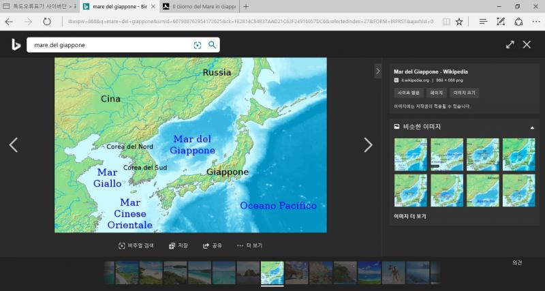This screenshot has width=545, height=291.
Task: Add page to favorites with star icon
Action: [x=459, y=21]
